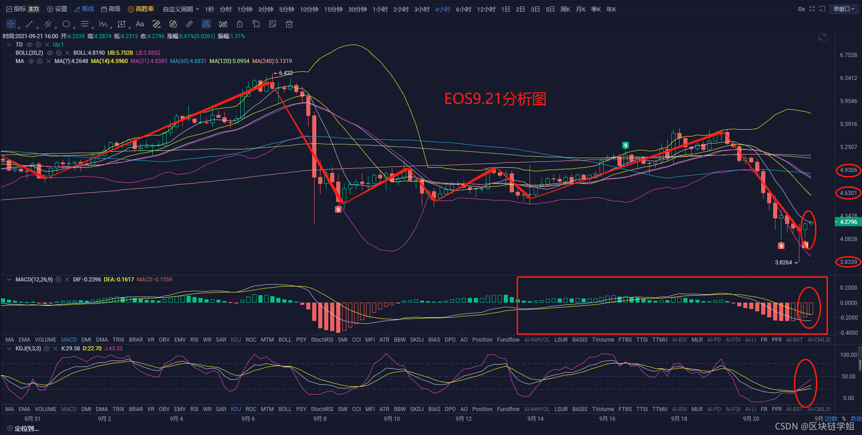This screenshot has height=435, width=862.
Task: Click the edit drawings notepad icon
Action: pyautogui.click(x=273, y=24)
